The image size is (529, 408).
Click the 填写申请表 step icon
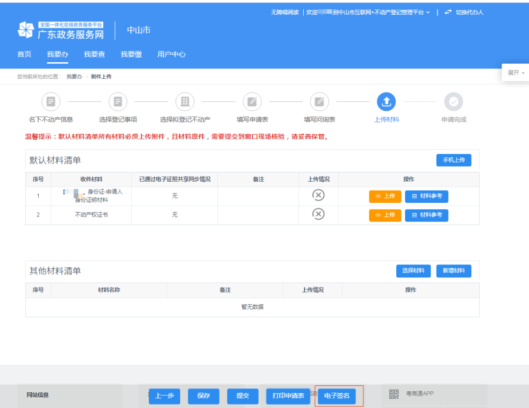(252, 101)
